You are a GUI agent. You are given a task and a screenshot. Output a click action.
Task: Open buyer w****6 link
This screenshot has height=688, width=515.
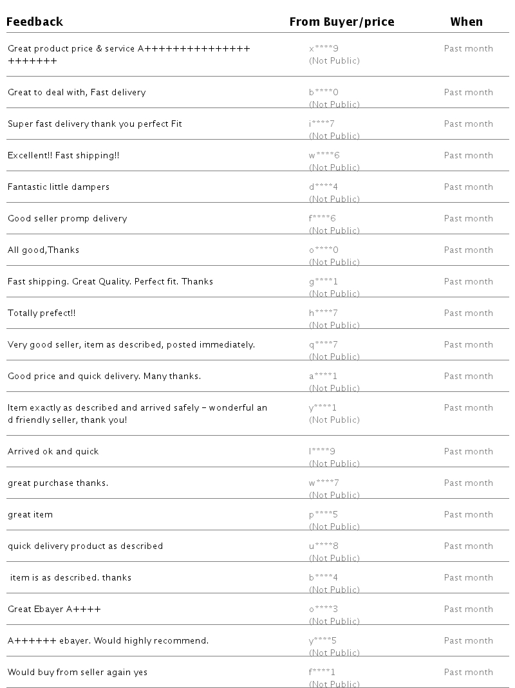coord(324,155)
